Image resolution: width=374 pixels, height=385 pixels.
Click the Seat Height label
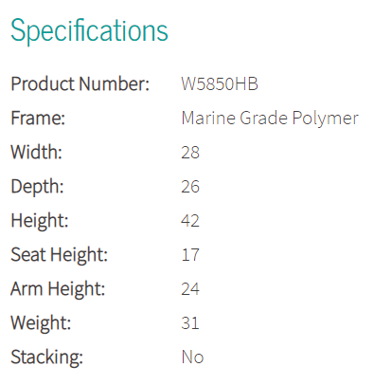click(60, 255)
